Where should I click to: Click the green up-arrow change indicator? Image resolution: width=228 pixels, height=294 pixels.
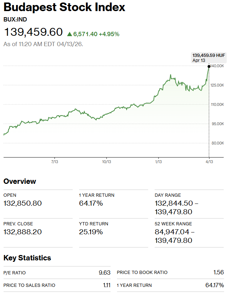tap(69, 34)
